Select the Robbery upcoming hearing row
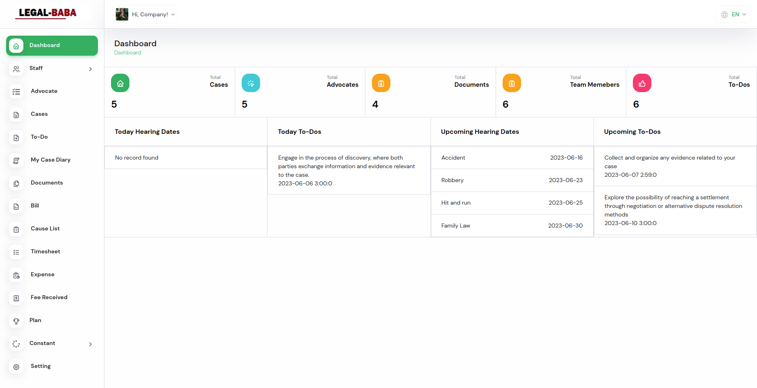Image resolution: width=757 pixels, height=388 pixels. tap(512, 180)
